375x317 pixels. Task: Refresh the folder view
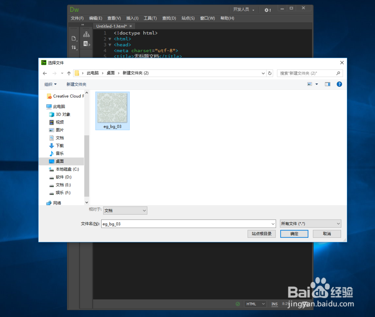pos(270,73)
